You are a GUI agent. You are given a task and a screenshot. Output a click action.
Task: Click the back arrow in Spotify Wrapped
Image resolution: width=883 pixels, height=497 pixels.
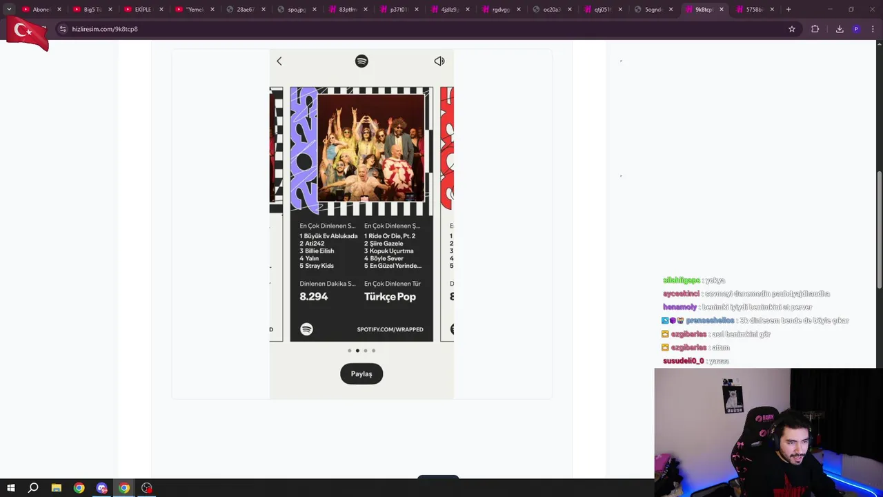click(279, 61)
